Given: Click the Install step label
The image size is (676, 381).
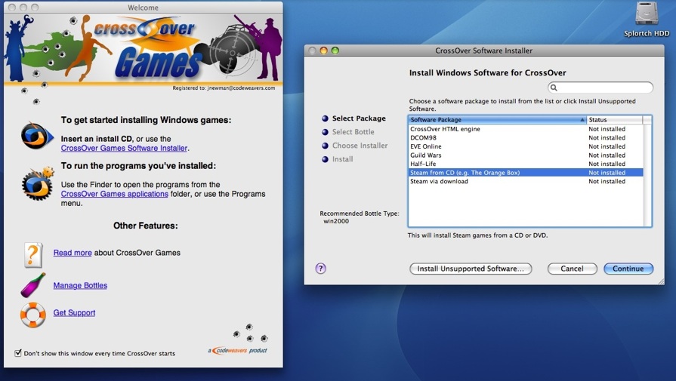Looking at the screenshot, I should [x=342, y=159].
